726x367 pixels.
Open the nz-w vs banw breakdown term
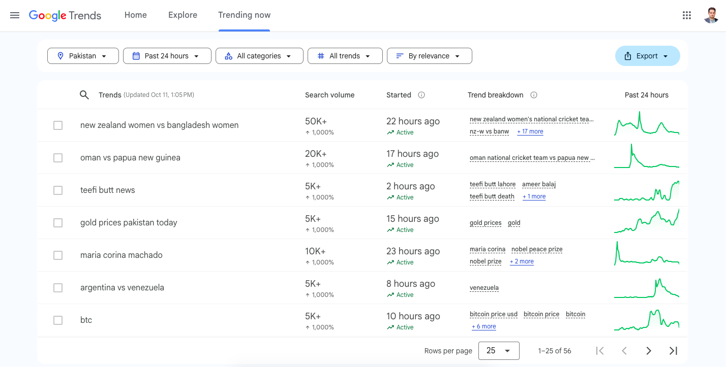point(490,131)
